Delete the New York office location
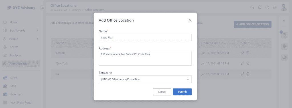The height and width of the screenshot is (108, 292). point(248,63)
